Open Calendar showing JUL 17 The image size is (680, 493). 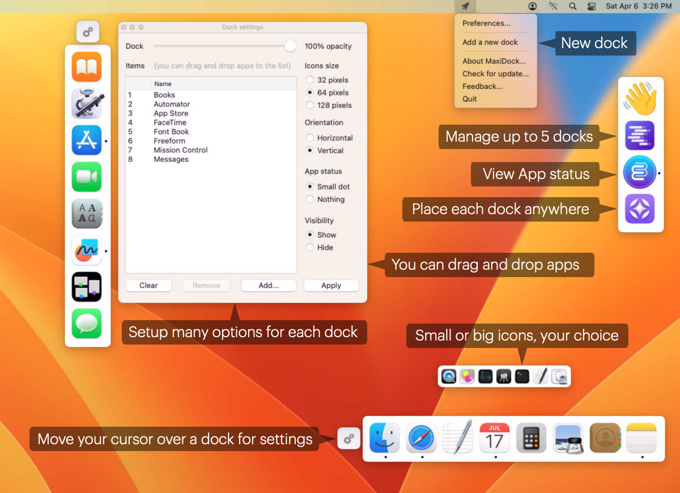pos(495,438)
